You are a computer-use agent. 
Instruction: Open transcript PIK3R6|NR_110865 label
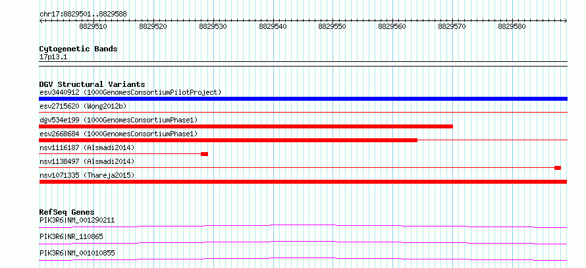tap(71, 236)
